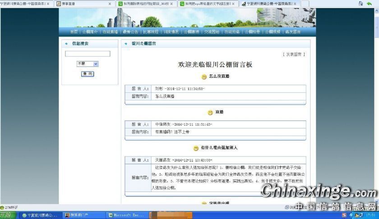This screenshot has height=219, width=379.
Task: Click the 信息搜索 text input field
Action: point(88,54)
